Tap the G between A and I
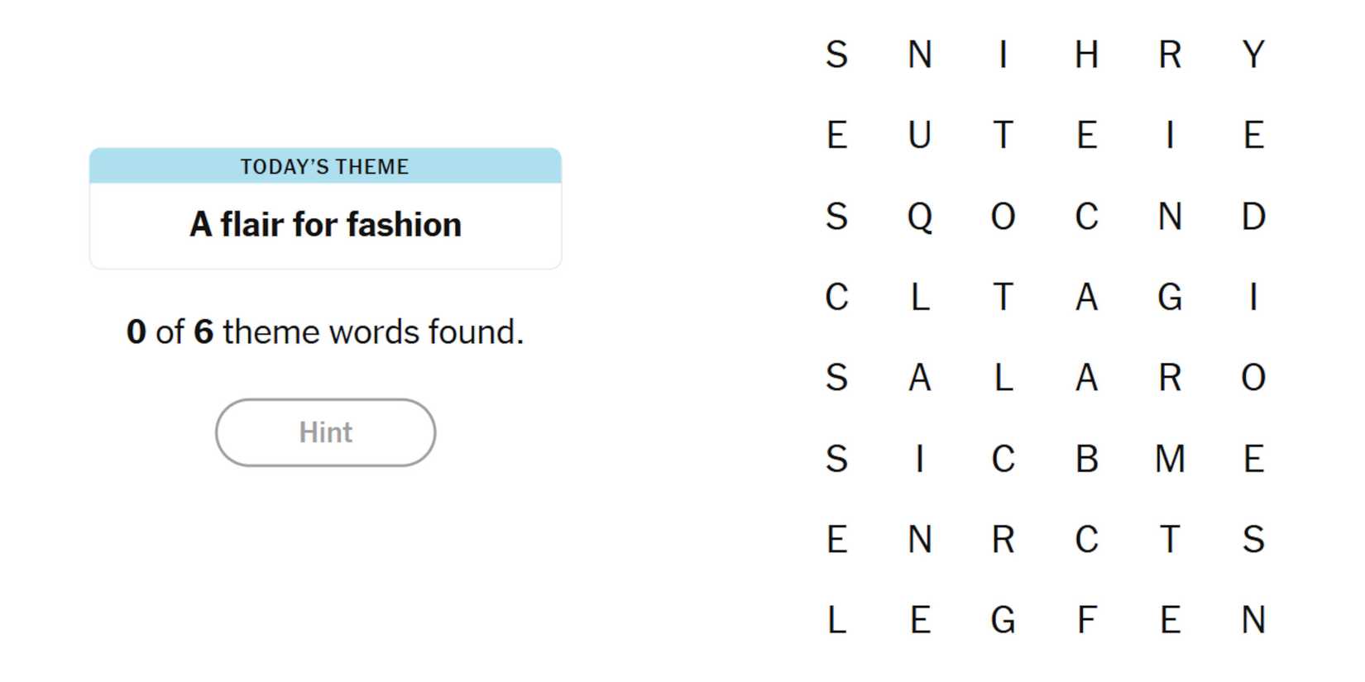This screenshot has width=1365, height=682. (x=1170, y=297)
